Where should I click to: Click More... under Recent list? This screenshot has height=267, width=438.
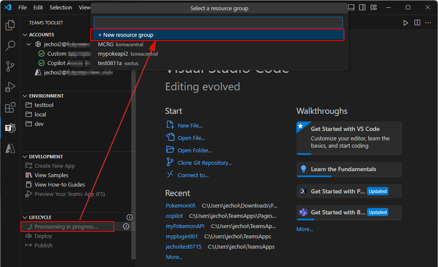tap(174, 257)
